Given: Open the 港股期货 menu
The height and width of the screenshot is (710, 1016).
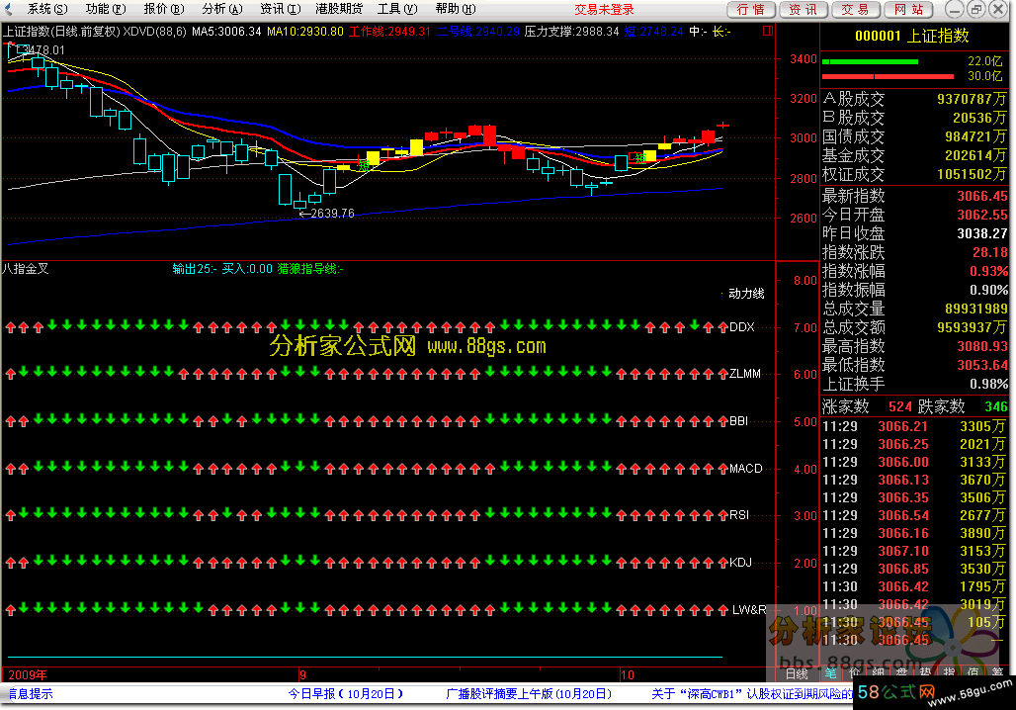Looking at the screenshot, I should (x=338, y=9).
